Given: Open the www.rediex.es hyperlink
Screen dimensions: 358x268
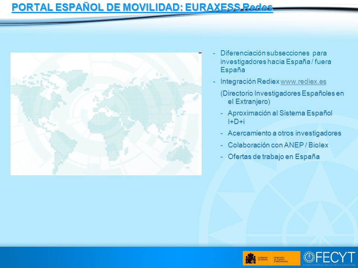Looking at the screenshot, I should click(x=303, y=82).
